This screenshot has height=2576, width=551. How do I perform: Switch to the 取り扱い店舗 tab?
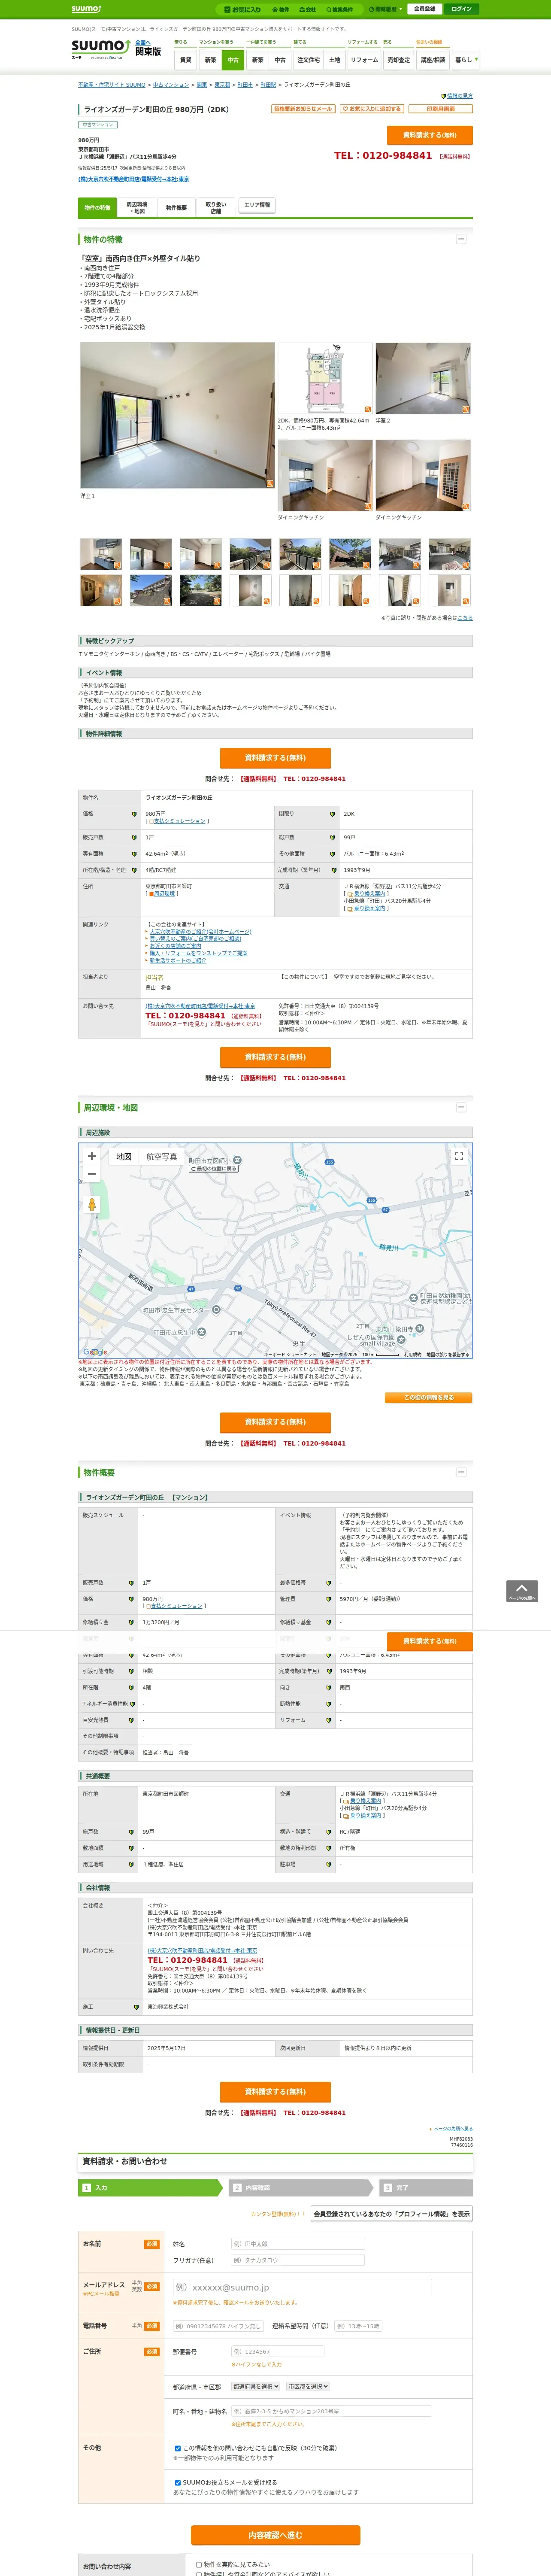[216, 207]
